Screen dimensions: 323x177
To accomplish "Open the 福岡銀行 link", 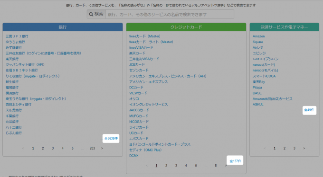I will [12, 88].
